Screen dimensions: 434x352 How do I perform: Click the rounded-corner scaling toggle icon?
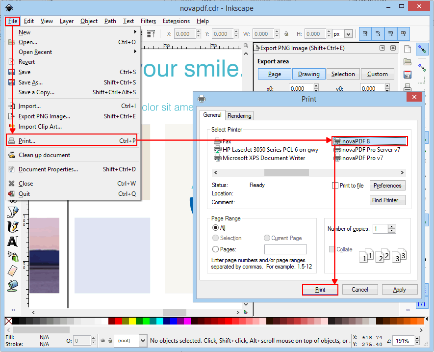[x=378, y=34]
